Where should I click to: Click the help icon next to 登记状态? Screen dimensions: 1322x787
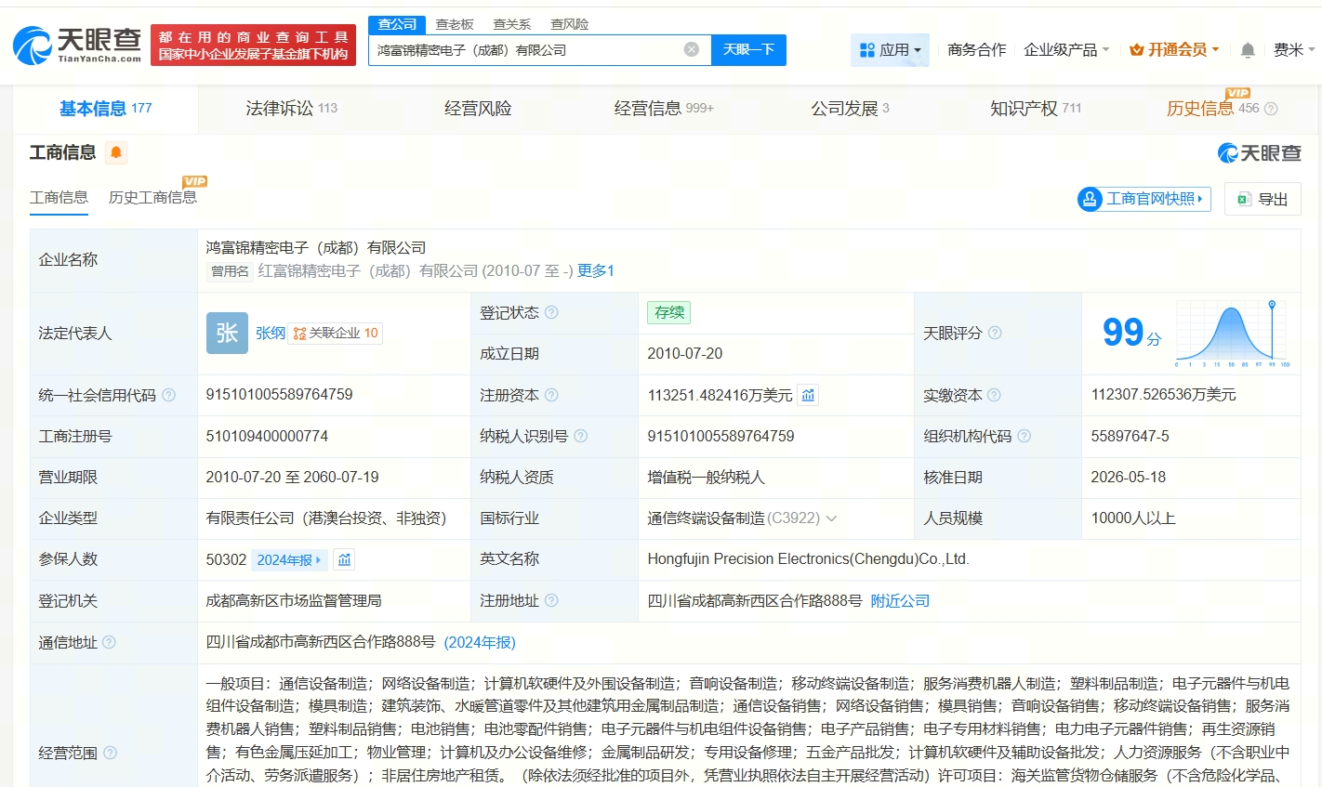click(x=551, y=312)
